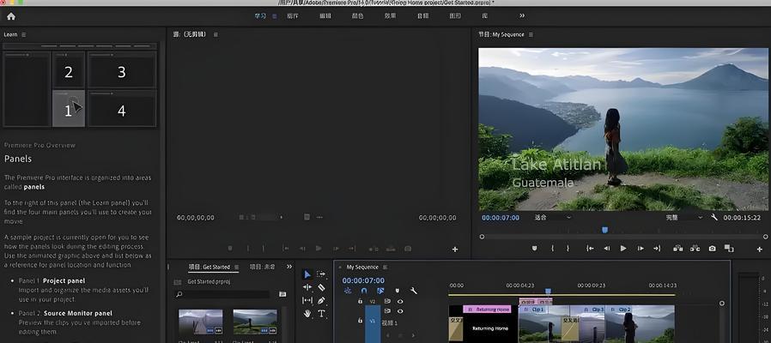The image size is (771, 343).
Task: Click panel 2 in the Learn diagram
Action: pos(69,69)
